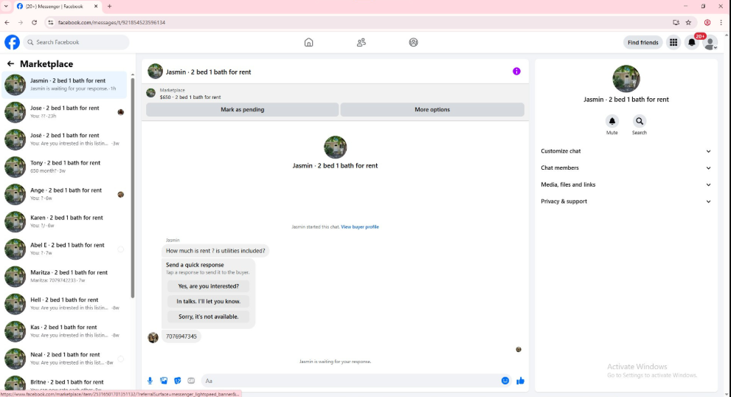Click the Facebook logo icon

[x=12, y=42]
